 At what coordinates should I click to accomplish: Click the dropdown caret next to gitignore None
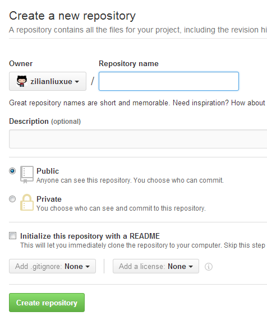88,267
